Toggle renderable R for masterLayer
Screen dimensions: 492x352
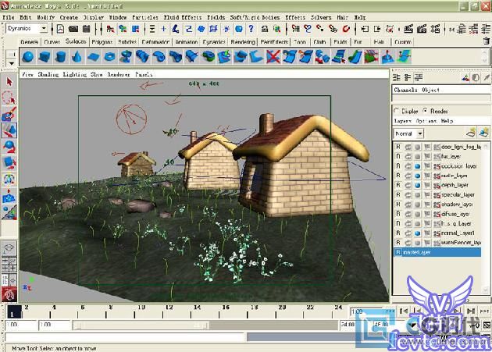tap(398, 252)
